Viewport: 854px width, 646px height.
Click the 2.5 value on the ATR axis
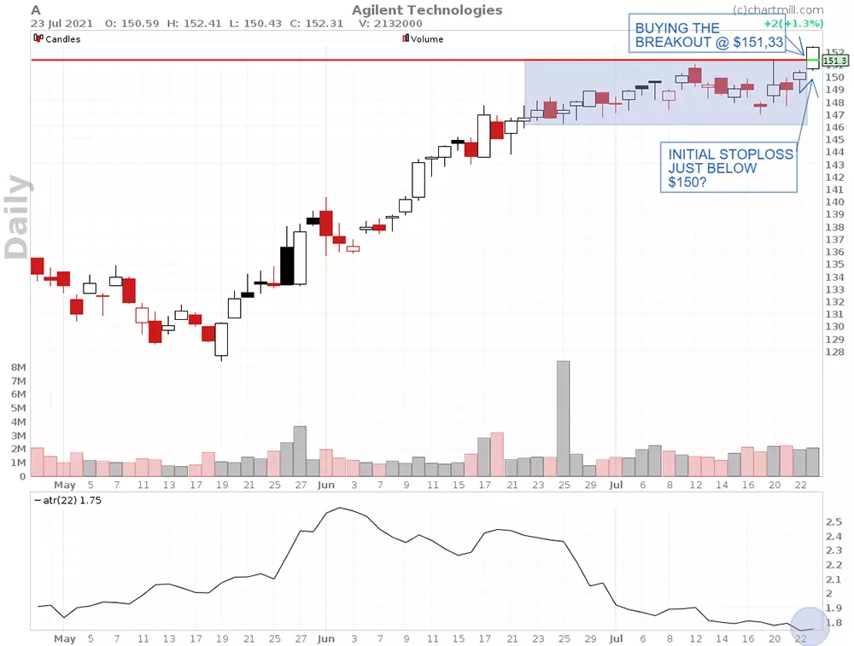pos(834,522)
